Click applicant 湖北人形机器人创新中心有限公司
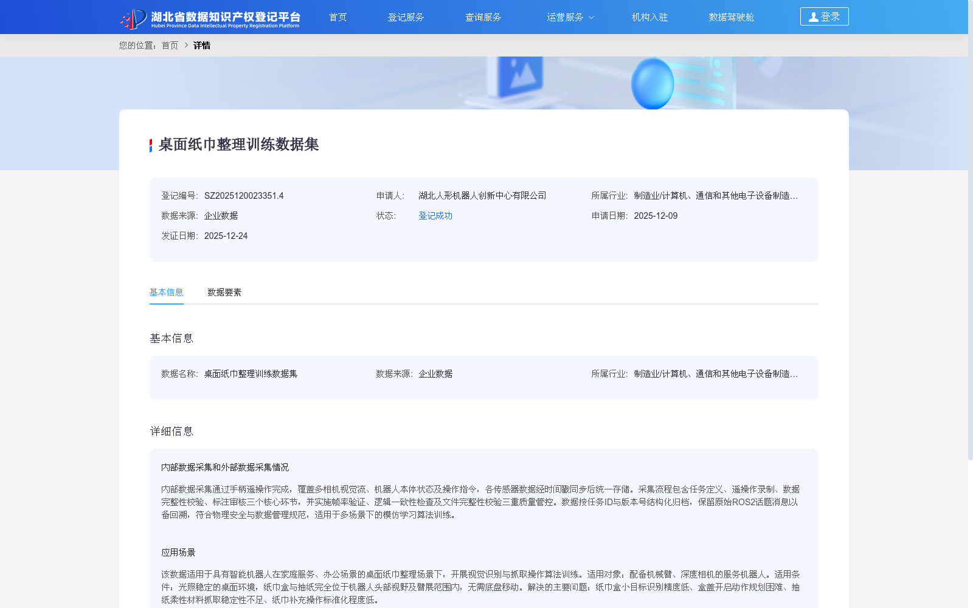The width and height of the screenshot is (973, 608). pos(482,196)
